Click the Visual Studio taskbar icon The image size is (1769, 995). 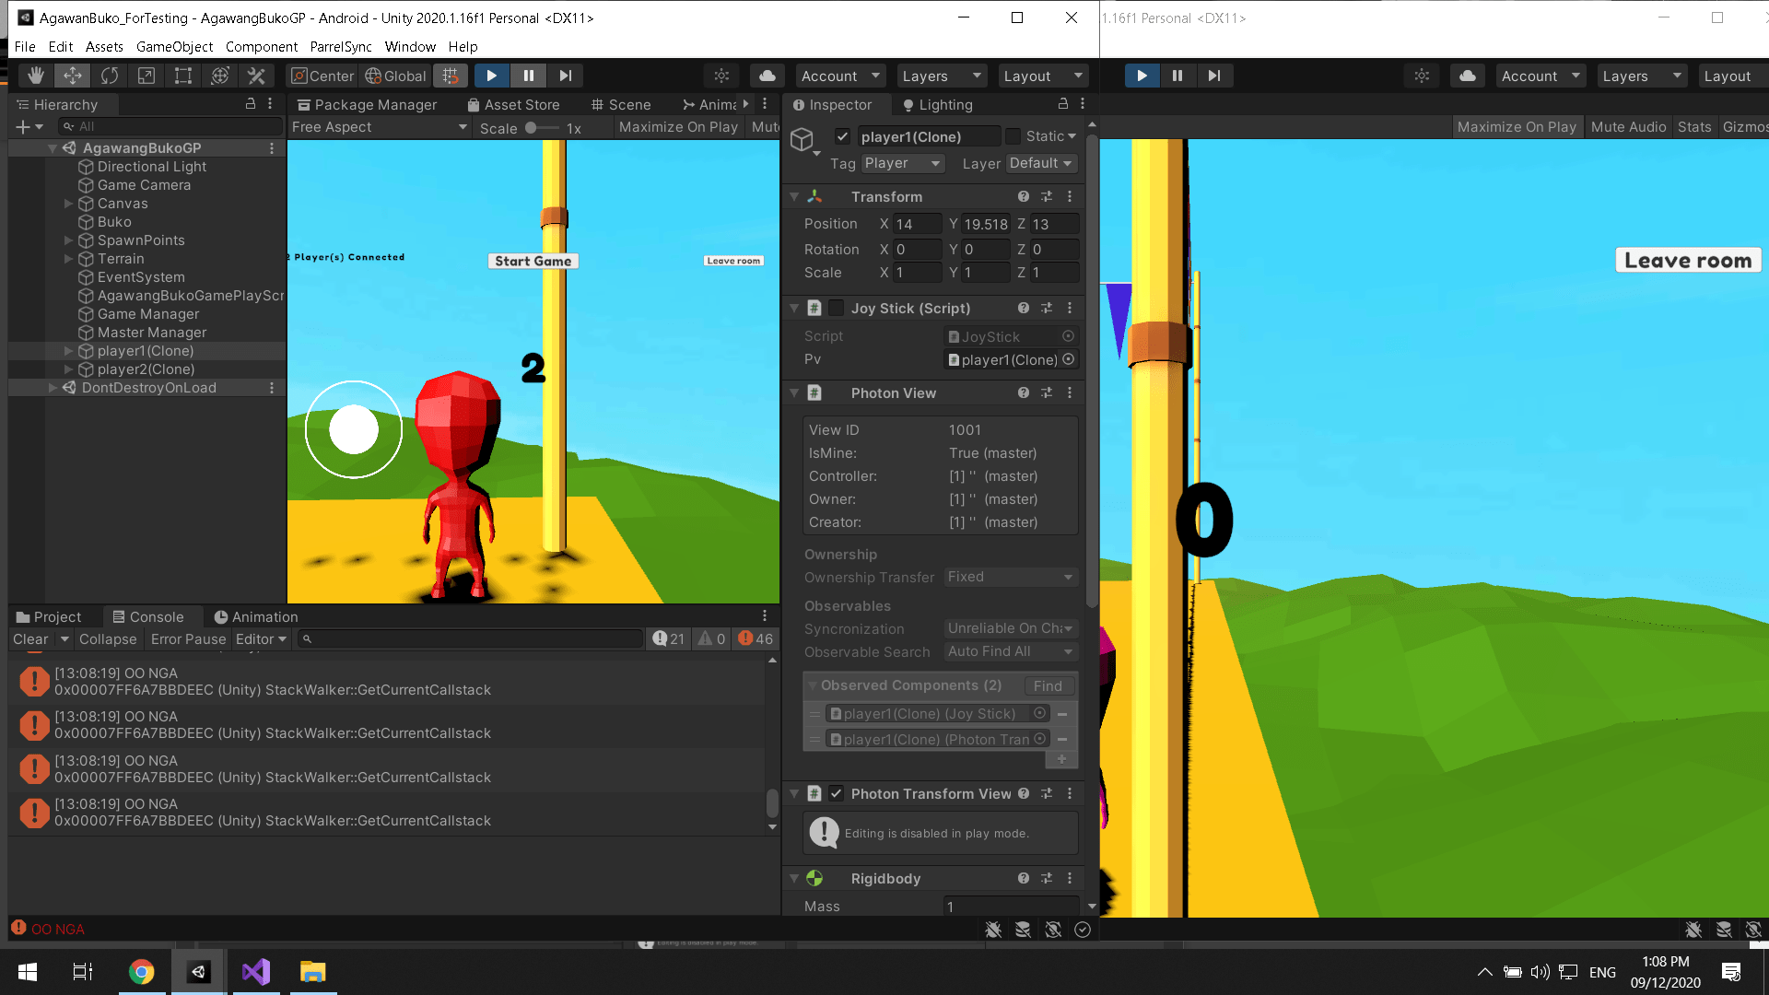(256, 972)
